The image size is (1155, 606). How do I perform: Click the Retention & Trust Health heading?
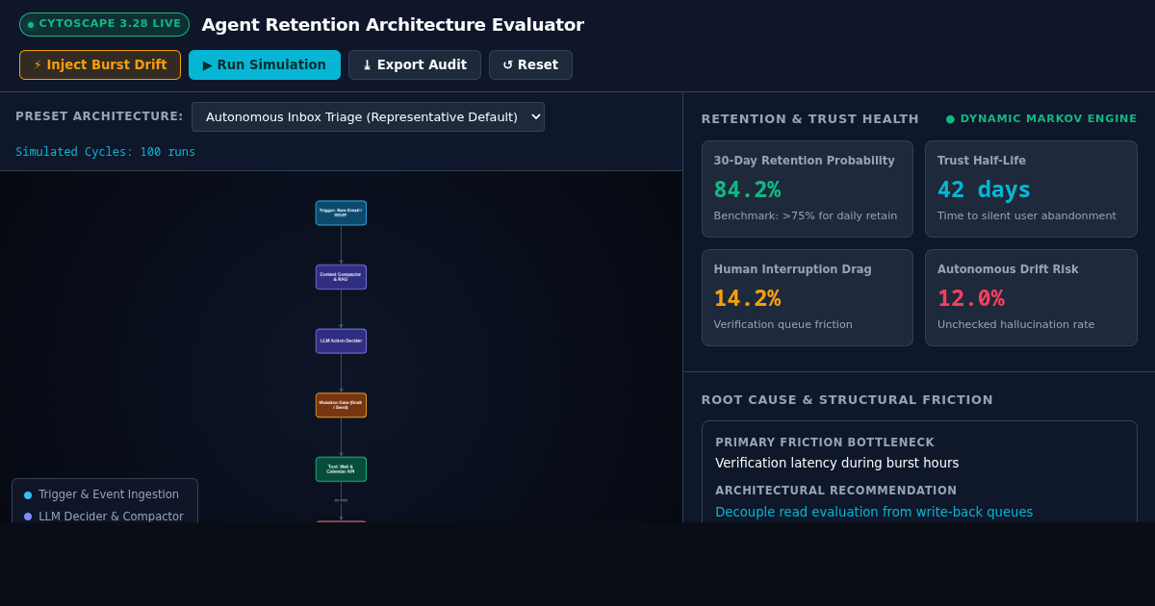pyautogui.click(x=809, y=119)
